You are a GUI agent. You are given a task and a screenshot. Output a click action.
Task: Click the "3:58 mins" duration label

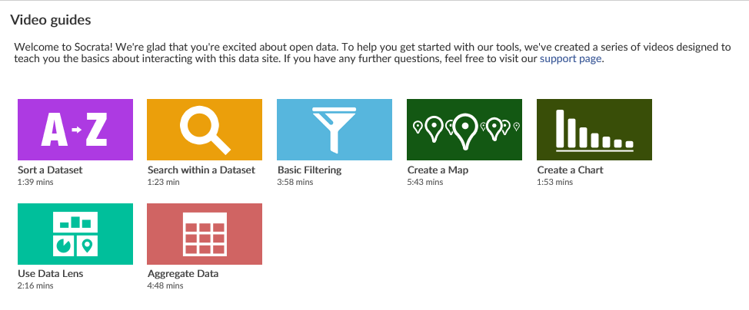click(295, 182)
